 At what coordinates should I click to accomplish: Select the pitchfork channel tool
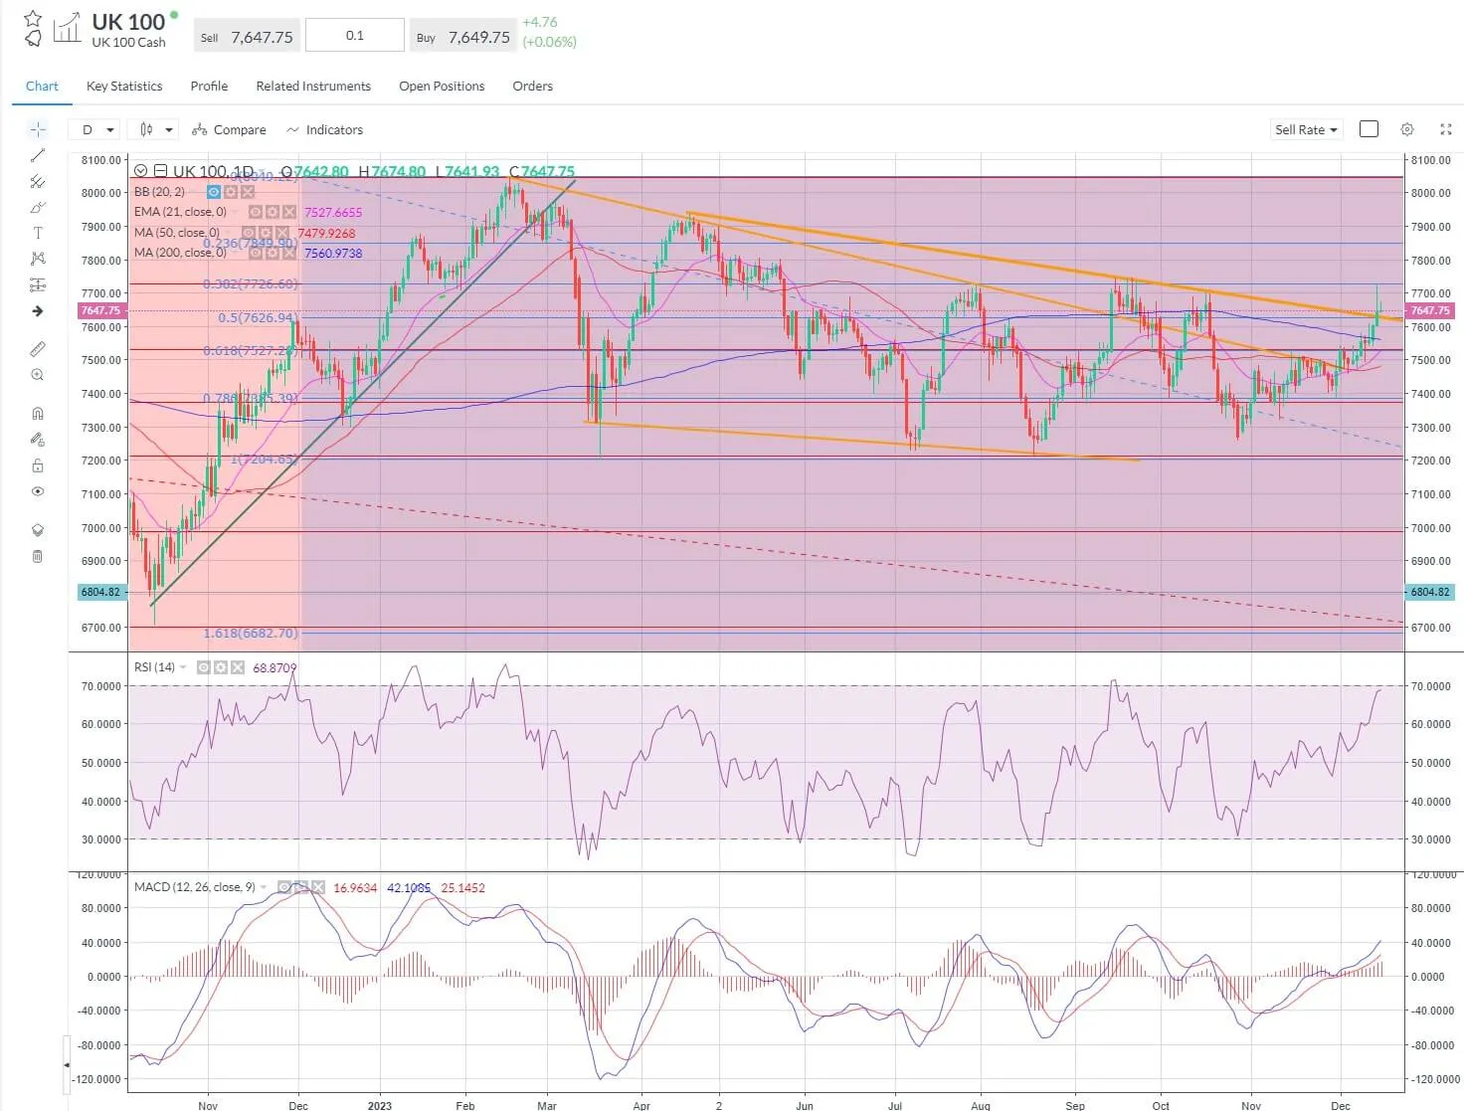[38, 181]
